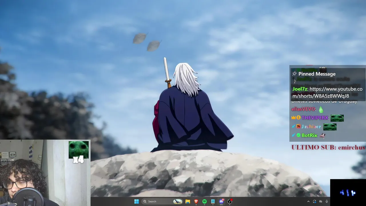Click the eliasVEVO chat username
Screen dimensions: 366x206
point(303,109)
